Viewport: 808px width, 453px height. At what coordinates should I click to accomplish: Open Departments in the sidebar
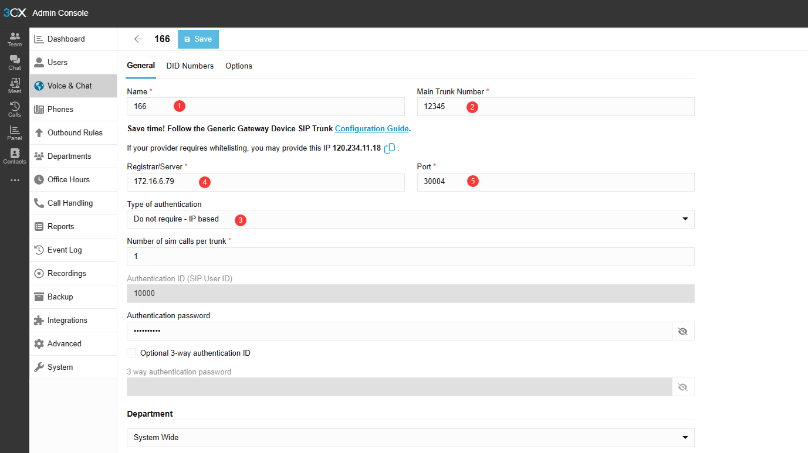click(x=73, y=156)
